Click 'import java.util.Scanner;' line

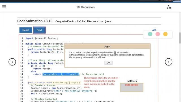point(42,38)
